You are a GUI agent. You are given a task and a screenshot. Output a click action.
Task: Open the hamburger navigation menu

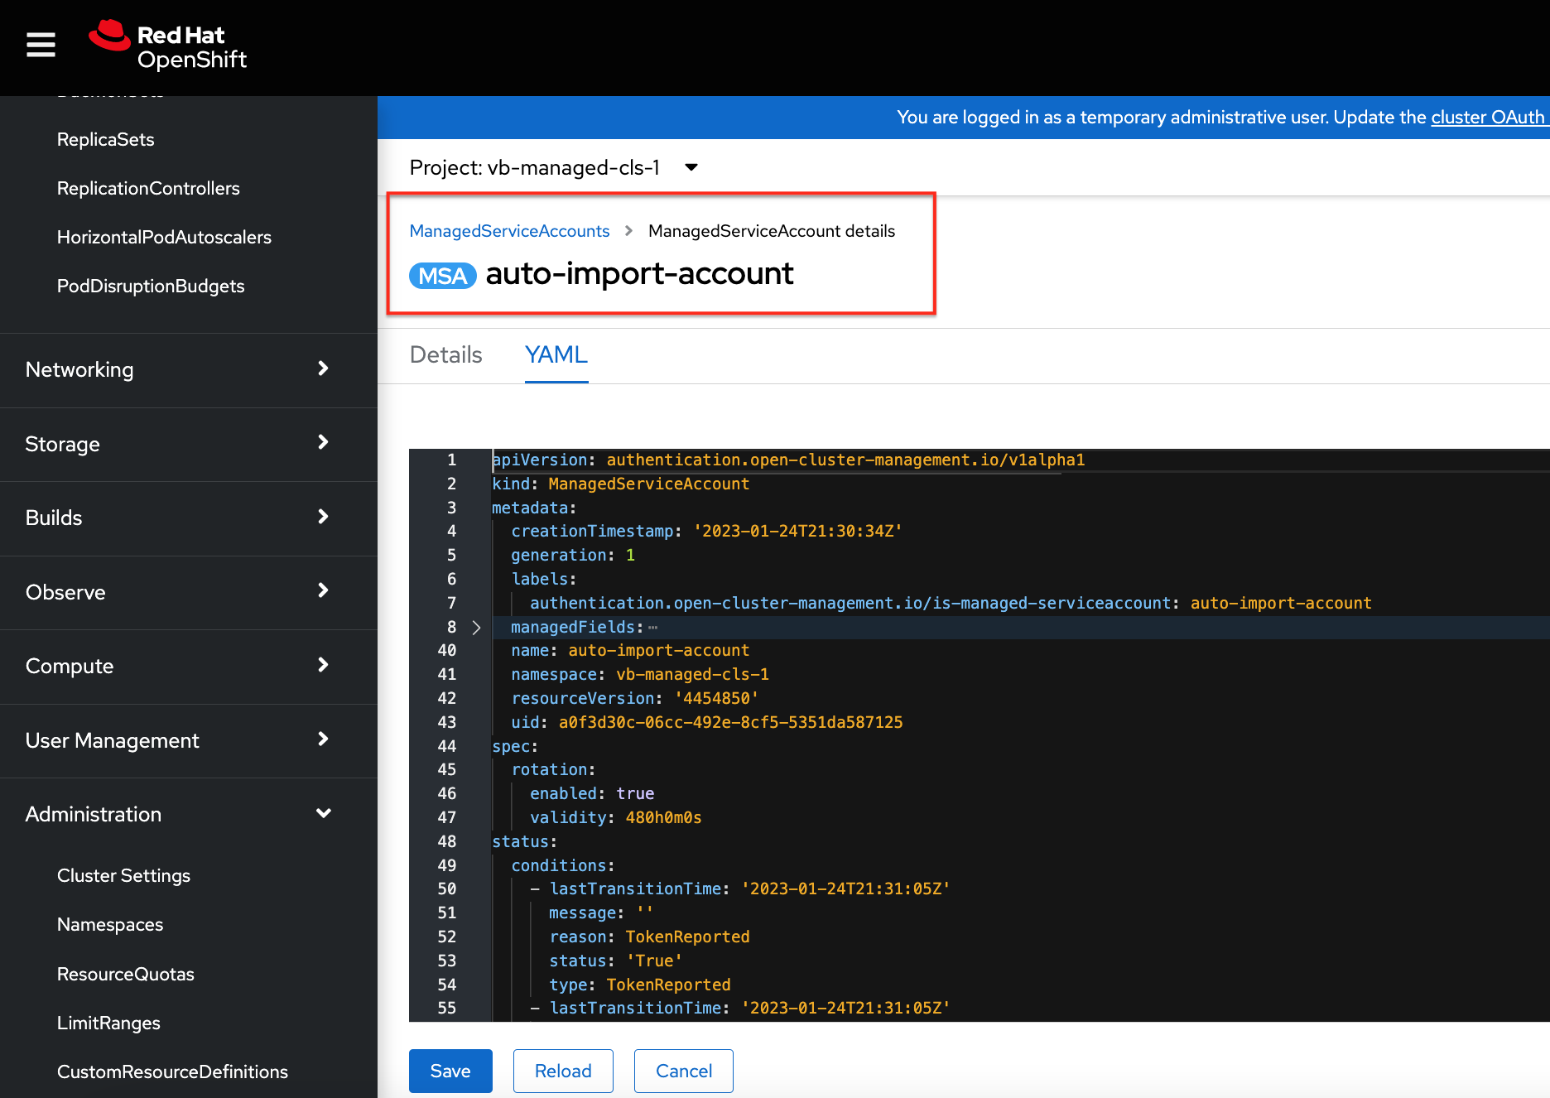[x=41, y=45]
